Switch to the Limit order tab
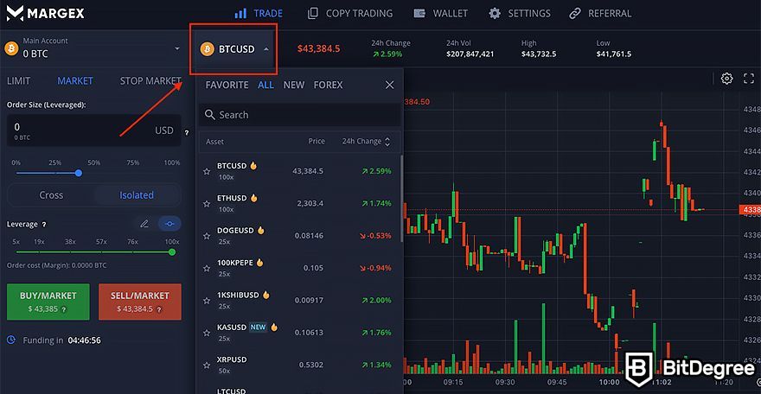Screen dimensions: 761x394 [x=18, y=81]
